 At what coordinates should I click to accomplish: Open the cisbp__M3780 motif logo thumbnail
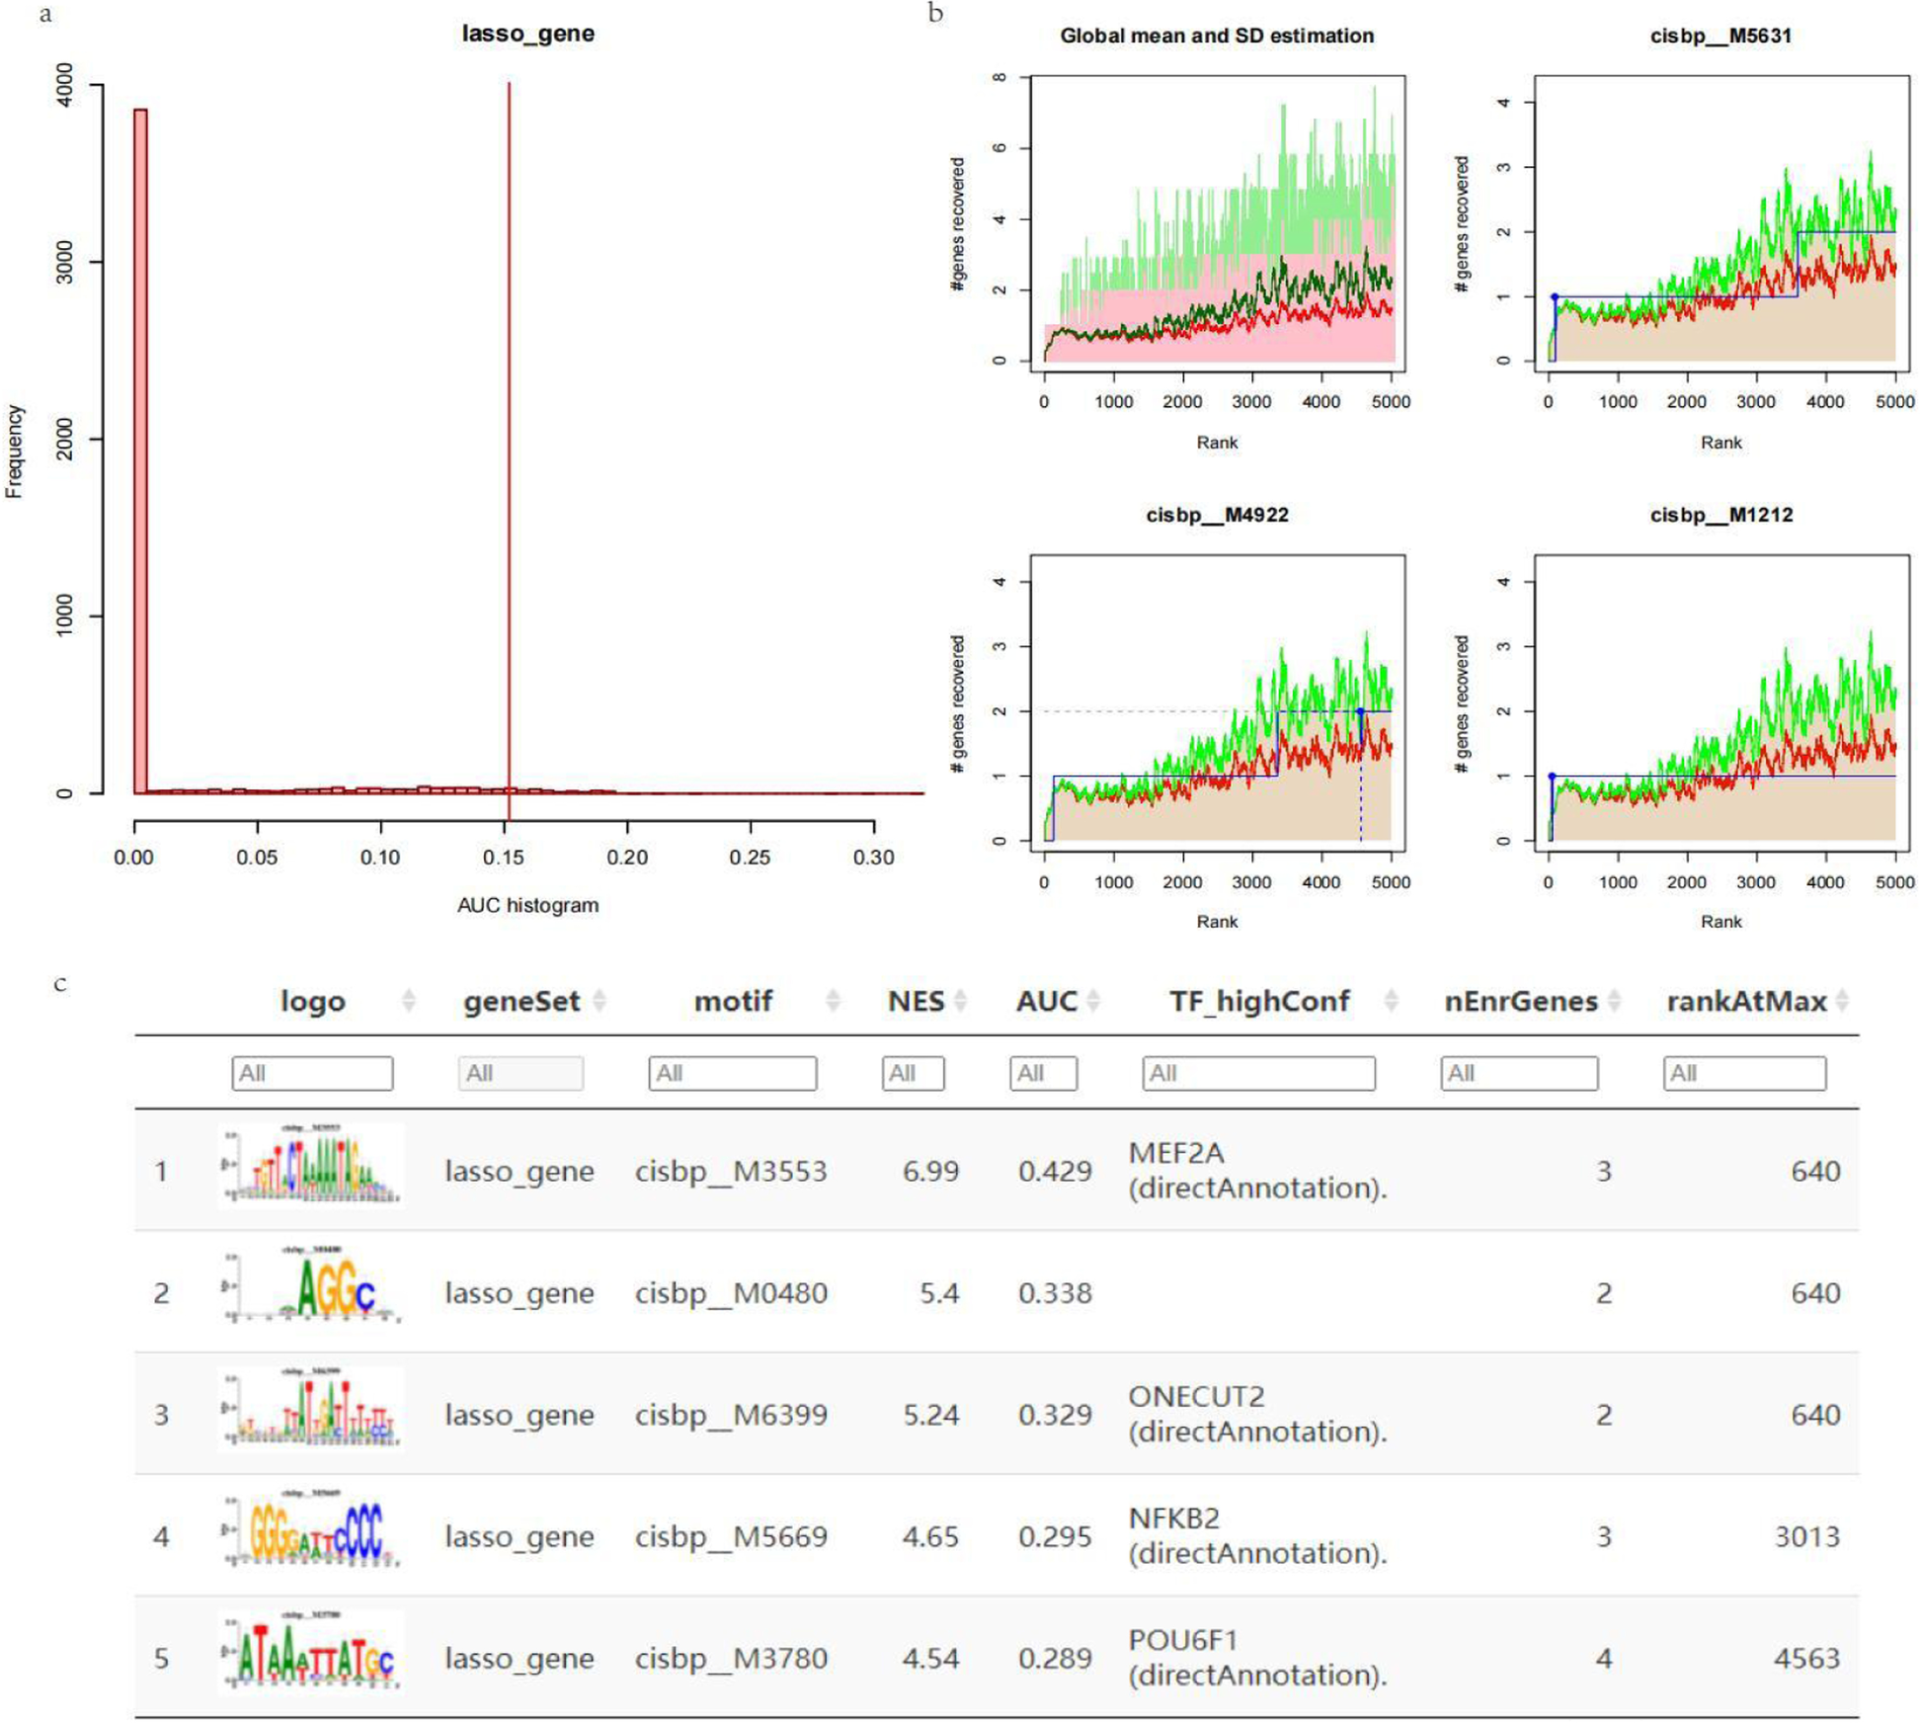click(x=311, y=1652)
